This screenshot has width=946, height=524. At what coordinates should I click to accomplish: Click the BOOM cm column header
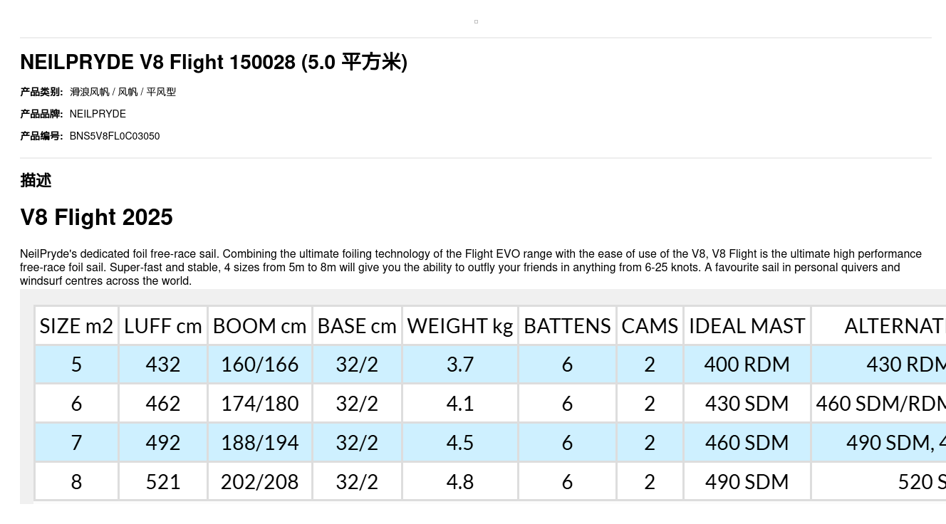[x=259, y=326]
